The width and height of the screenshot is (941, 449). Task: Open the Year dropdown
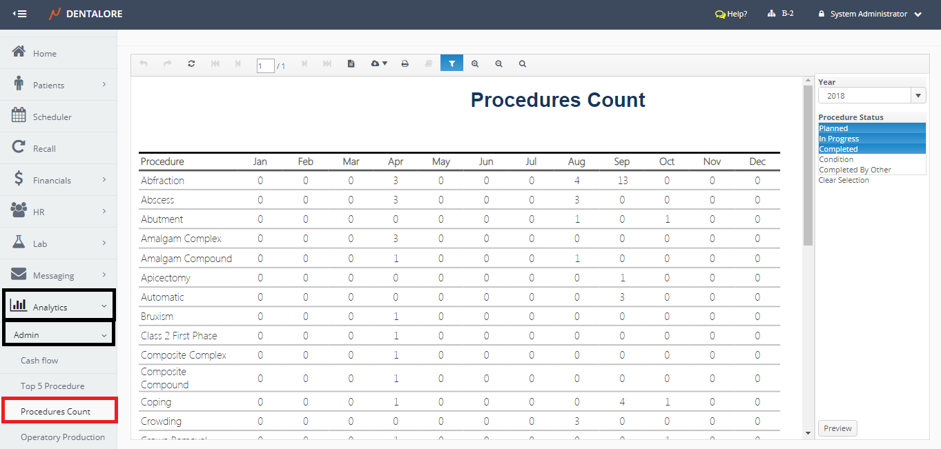point(918,96)
